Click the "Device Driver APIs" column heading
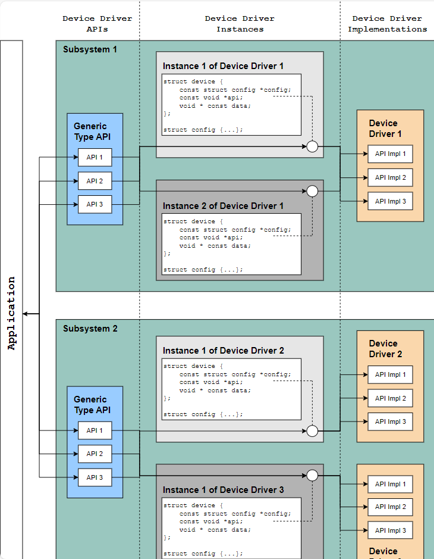 point(97,24)
